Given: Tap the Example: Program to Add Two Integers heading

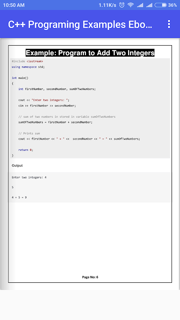Looking at the screenshot, I should click(90, 53).
